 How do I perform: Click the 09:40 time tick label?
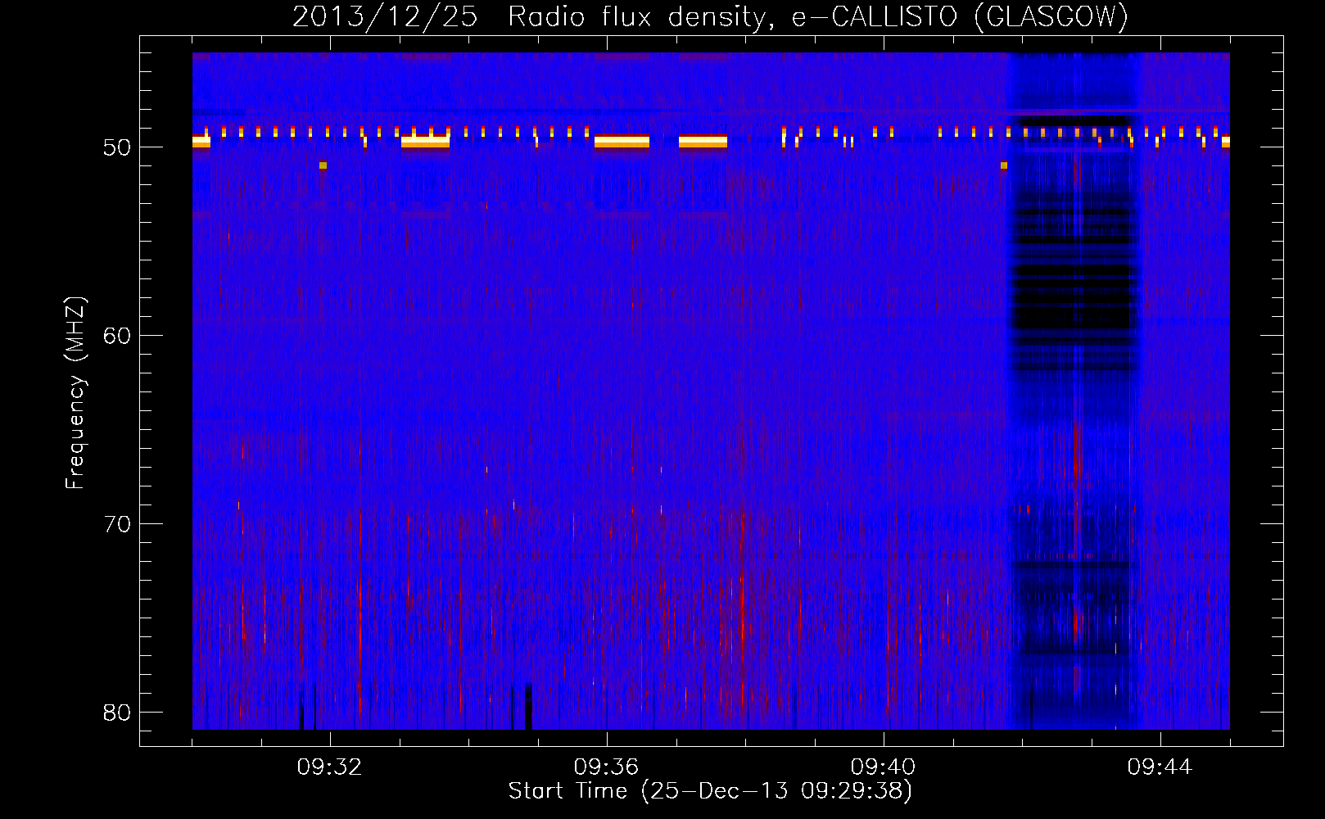pos(884,767)
